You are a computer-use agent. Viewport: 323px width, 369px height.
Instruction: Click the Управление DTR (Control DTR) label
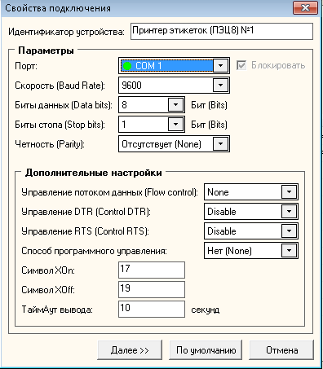click(86, 212)
